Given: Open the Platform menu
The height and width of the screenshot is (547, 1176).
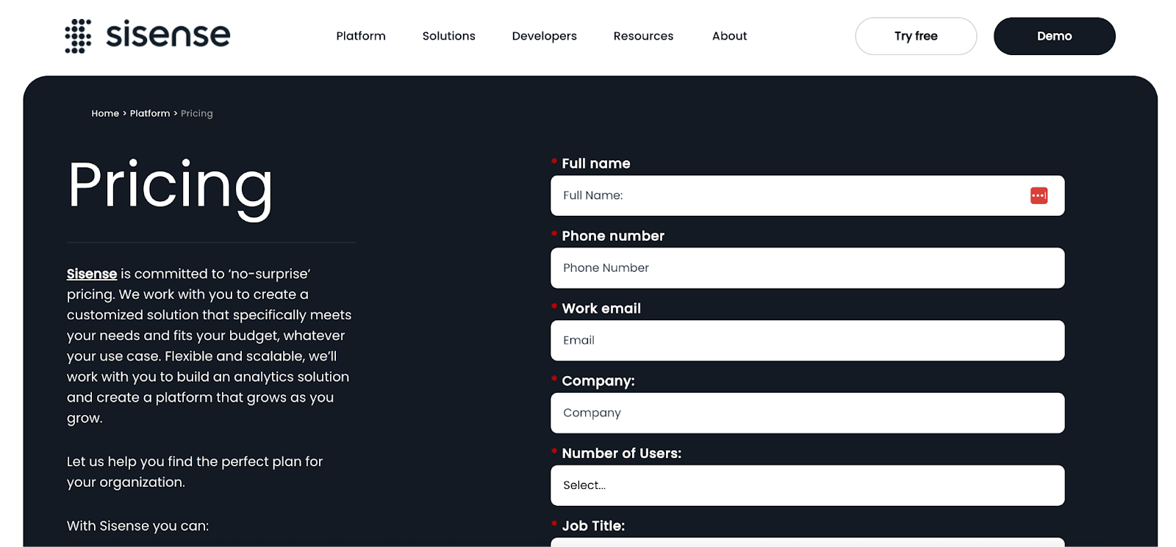Looking at the screenshot, I should [x=361, y=36].
